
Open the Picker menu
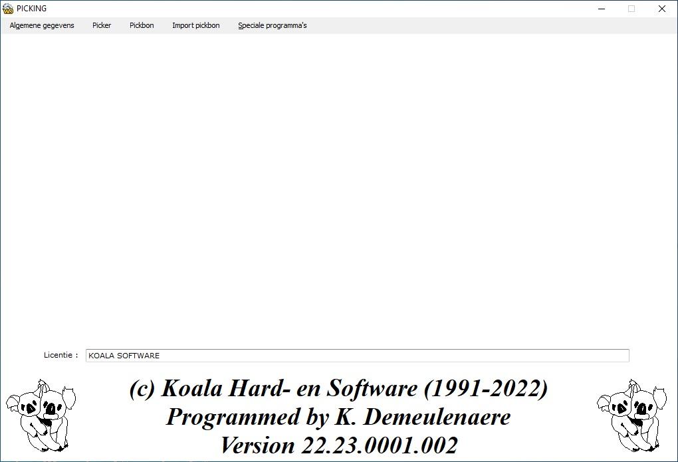(x=102, y=25)
